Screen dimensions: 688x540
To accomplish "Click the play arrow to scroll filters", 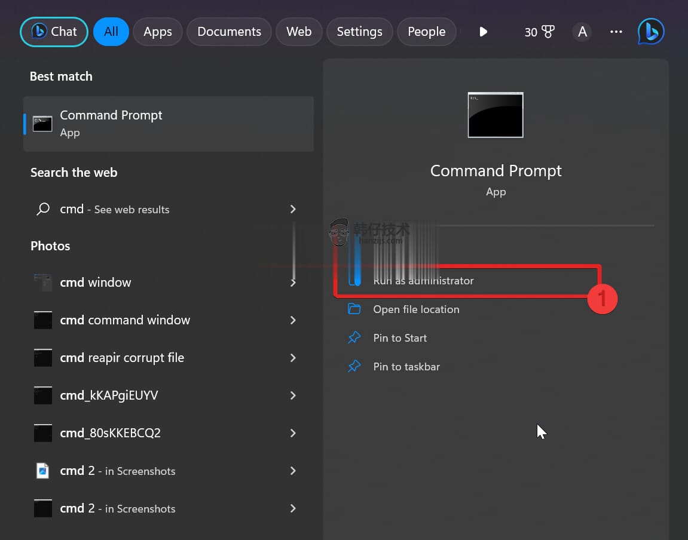I will pos(484,32).
